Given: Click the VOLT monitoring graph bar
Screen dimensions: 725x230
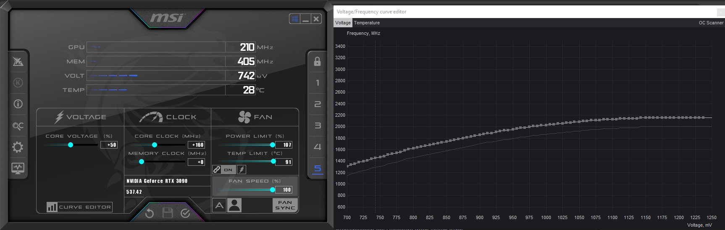Looking at the screenshot, I should tap(156, 76).
